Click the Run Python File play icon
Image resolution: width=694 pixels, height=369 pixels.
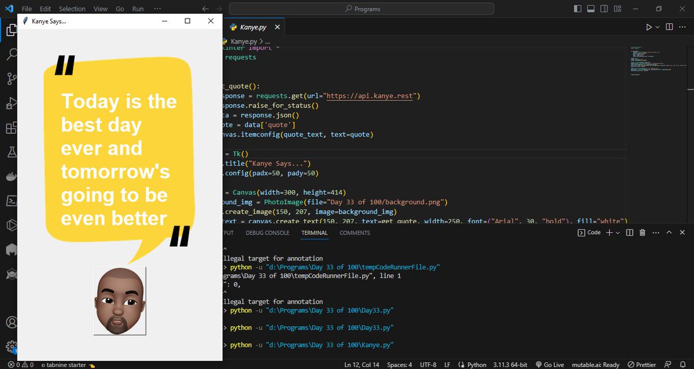(x=648, y=27)
